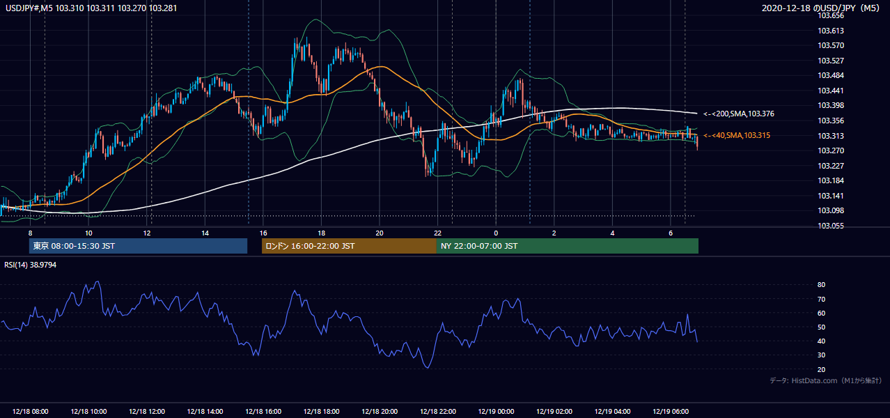Click the 12/18 18:00 time label
890x418 pixels.
pos(322,412)
